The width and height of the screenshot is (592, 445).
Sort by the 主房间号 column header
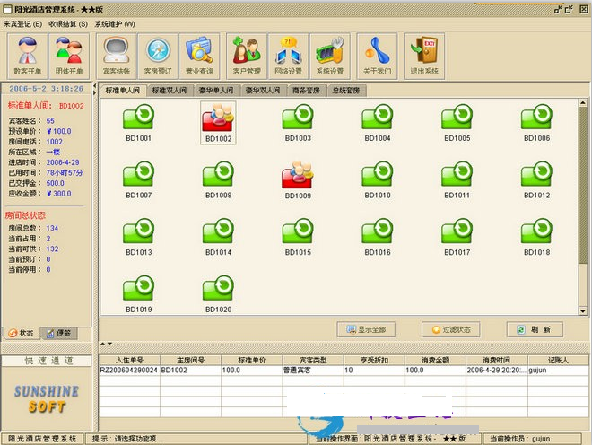191,360
